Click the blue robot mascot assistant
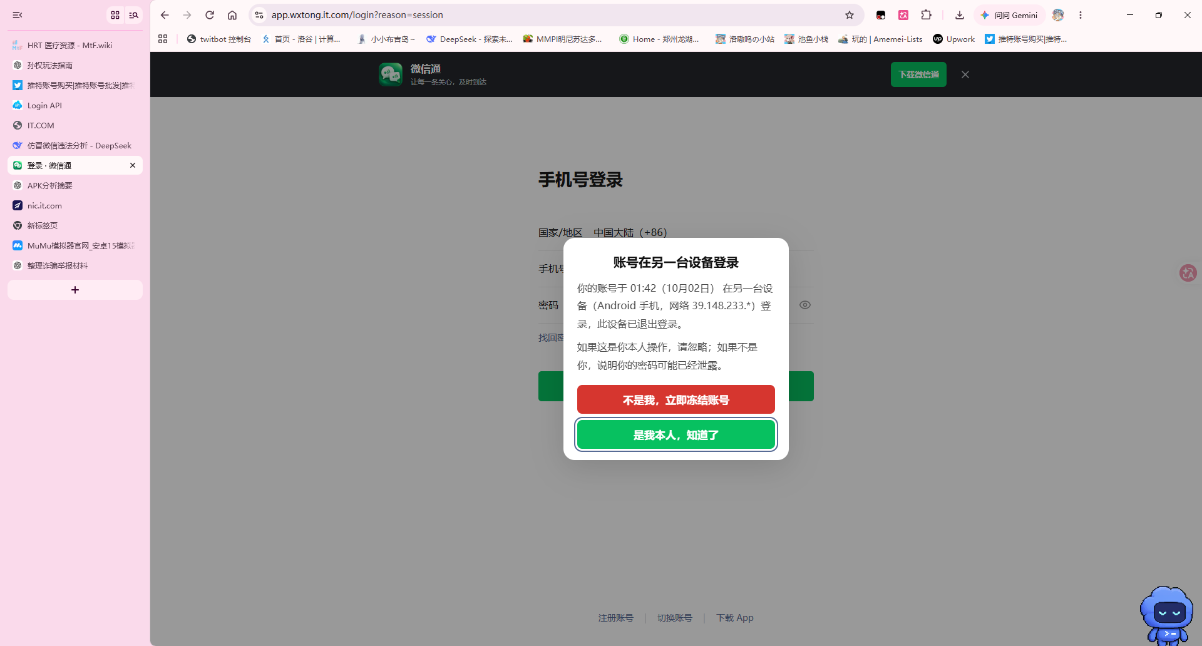 (x=1166, y=615)
